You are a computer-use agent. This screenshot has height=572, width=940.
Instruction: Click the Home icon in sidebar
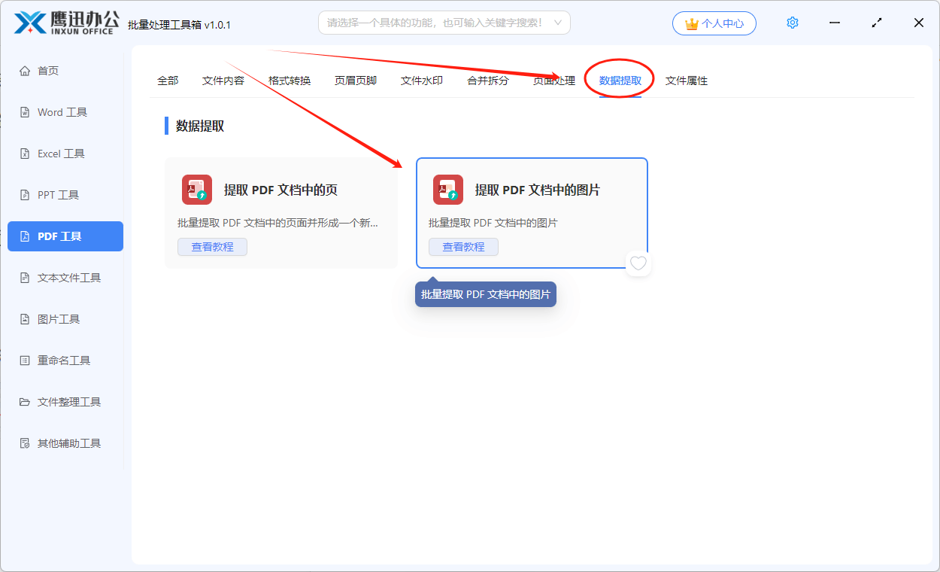click(x=25, y=71)
